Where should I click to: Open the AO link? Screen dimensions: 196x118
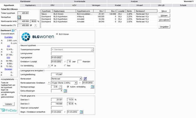[9, 46]
